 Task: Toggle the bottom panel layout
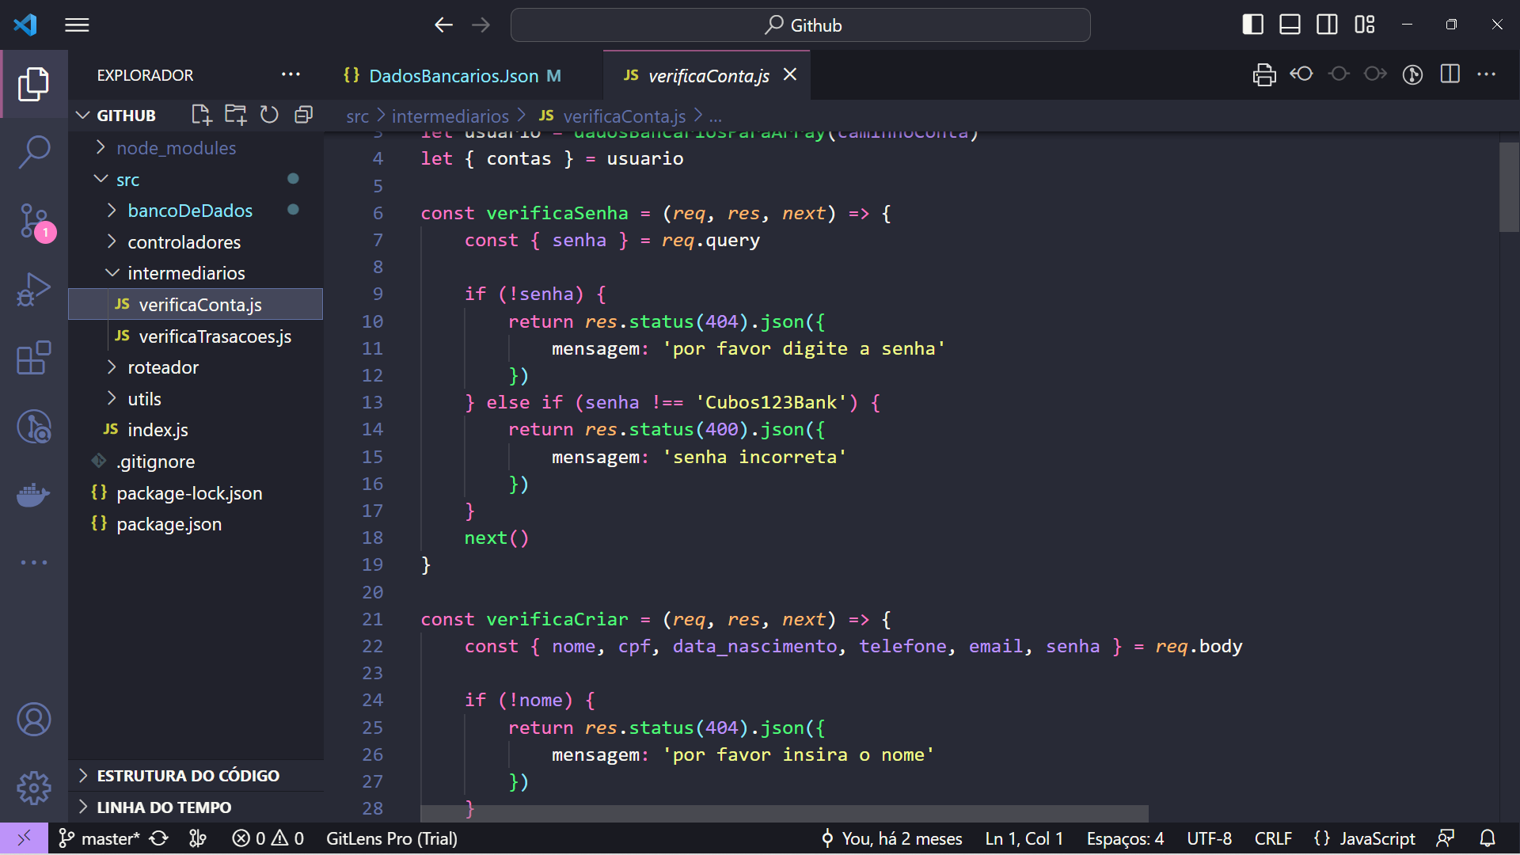click(1290, 25)
